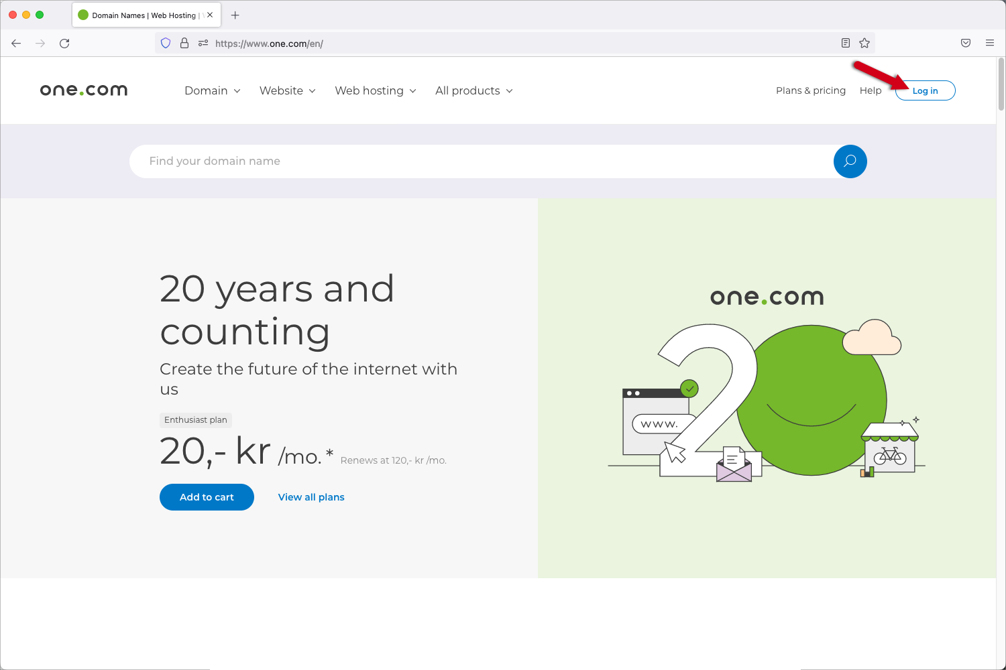
Task: Expand the Domain dropdown menu
Action: tap(212, 91)
